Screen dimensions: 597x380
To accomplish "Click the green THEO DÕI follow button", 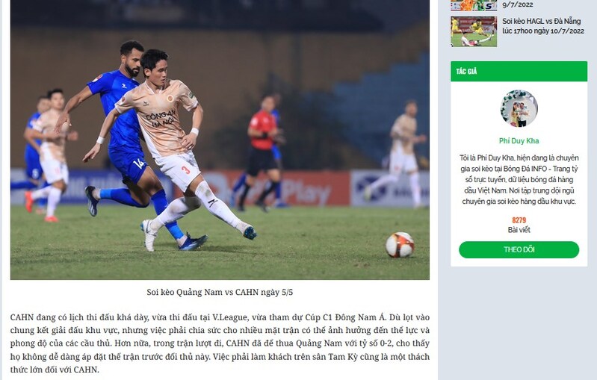I will [x=519, y=249].
